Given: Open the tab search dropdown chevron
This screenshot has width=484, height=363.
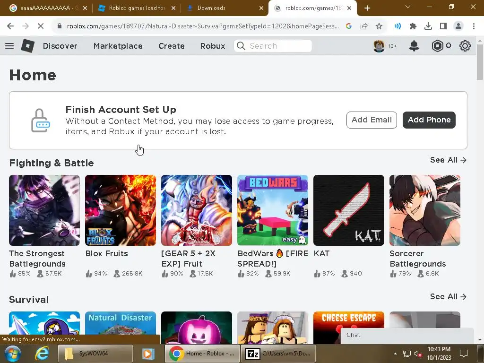Looking at the screenshot, I should [x=408, y=7].
